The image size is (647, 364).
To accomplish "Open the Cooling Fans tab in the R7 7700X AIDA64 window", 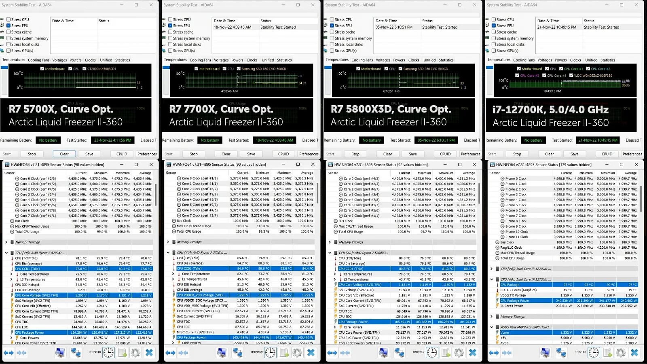I will coord(201,60).
